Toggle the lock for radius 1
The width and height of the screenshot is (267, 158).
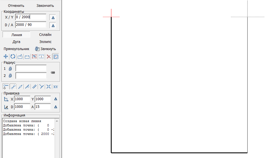pos(10,69)
